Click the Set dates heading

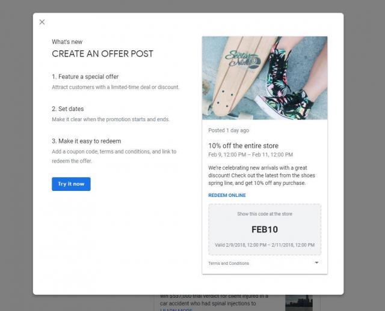pyautogui.click(x=68, y=109)
